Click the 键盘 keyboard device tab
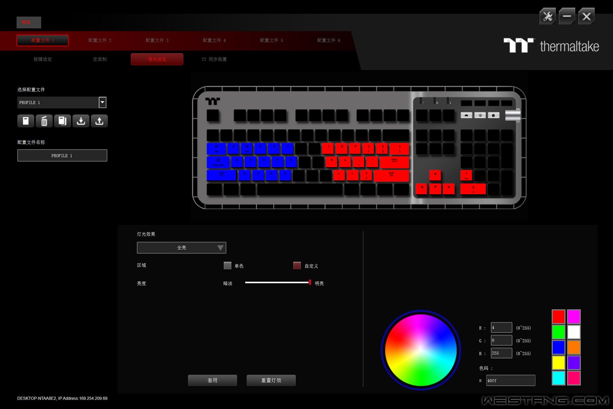 [x=29, y=22]
